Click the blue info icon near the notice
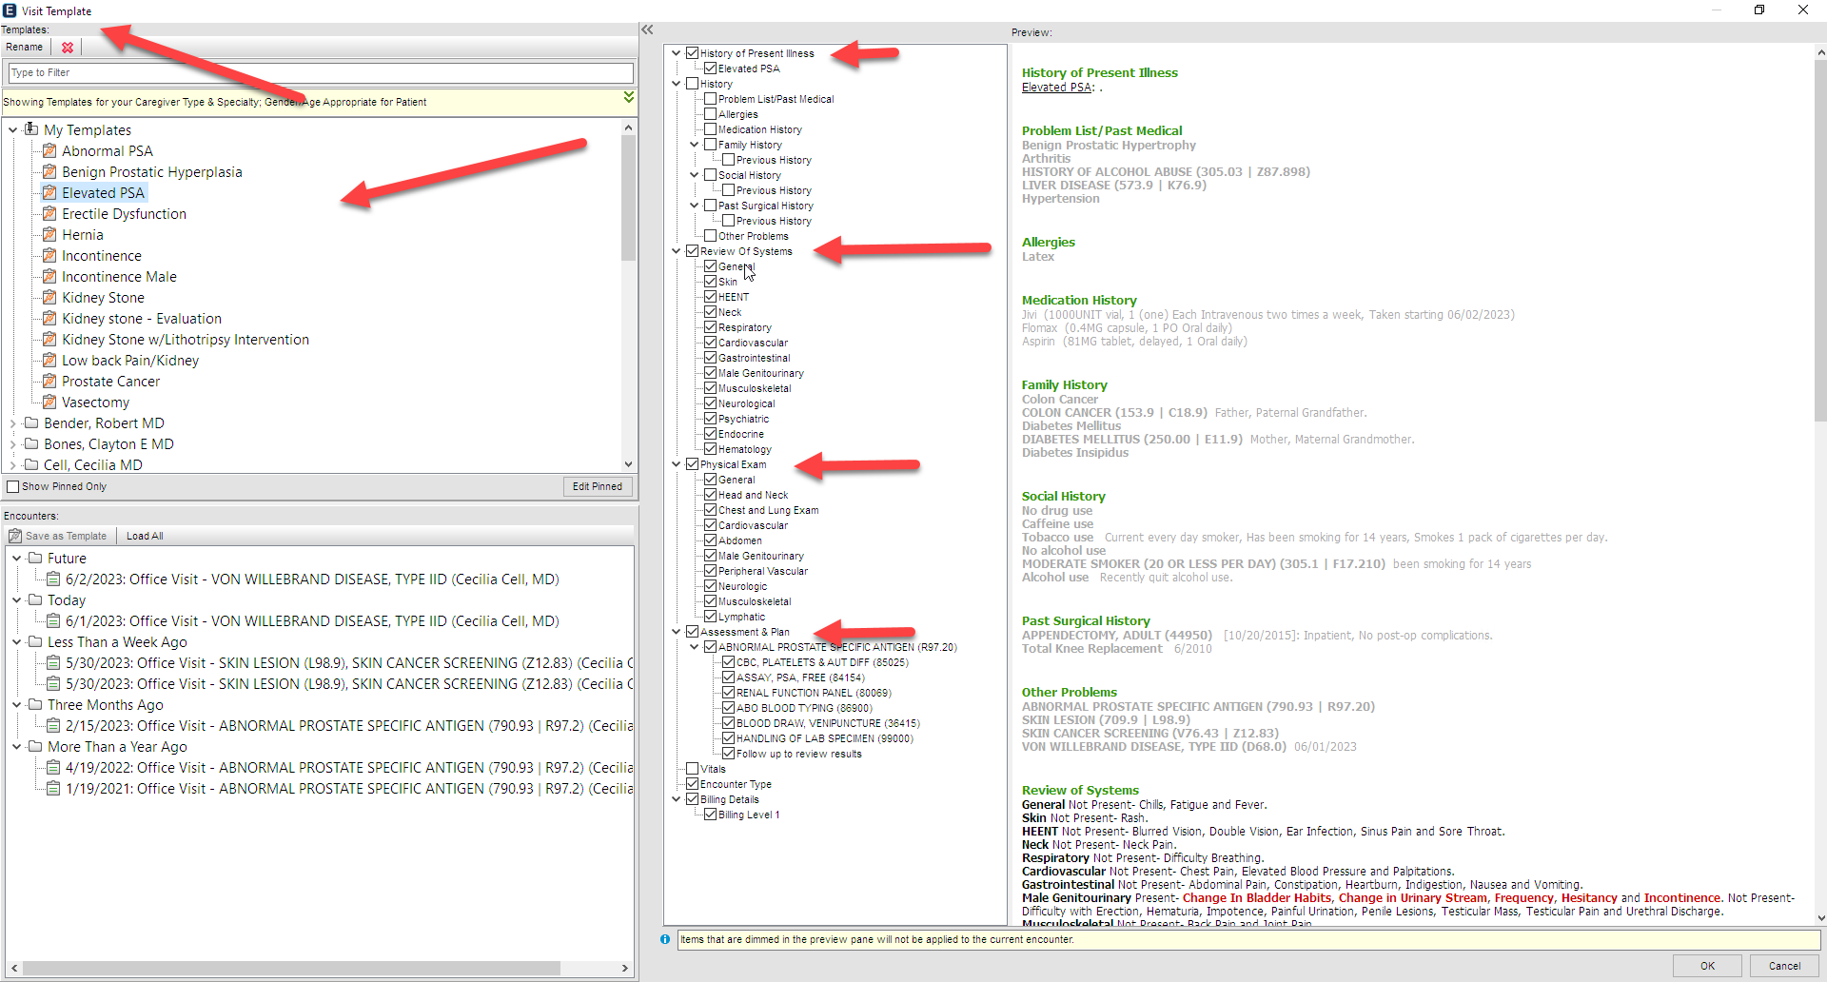Image resolution: width=1827 pixels, height=982 pixels. tap(665, 939)
